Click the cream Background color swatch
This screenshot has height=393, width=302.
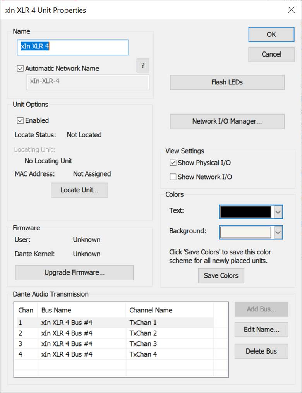point(245,232)
